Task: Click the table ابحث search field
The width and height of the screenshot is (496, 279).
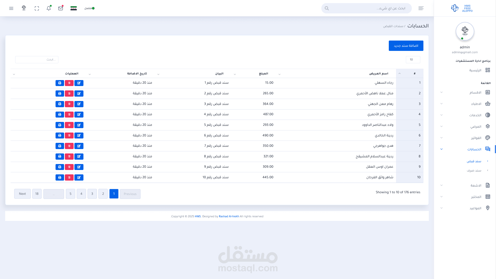Action: tap(37, 60)
